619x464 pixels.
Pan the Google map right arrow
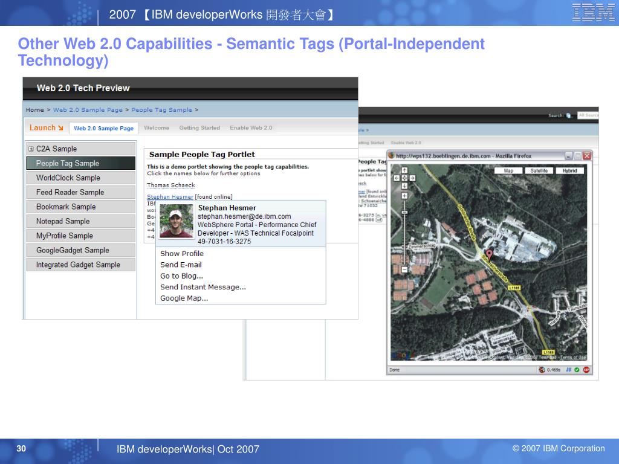click(412, 178)
